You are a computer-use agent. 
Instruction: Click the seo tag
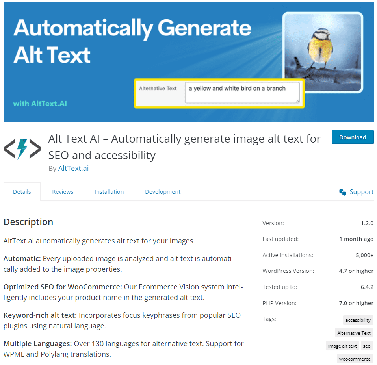tap(367, 346)
